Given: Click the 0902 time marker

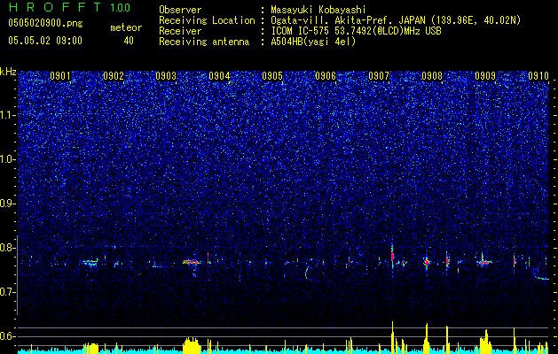Looking at the screenshot, I should (x=114, y=76).
